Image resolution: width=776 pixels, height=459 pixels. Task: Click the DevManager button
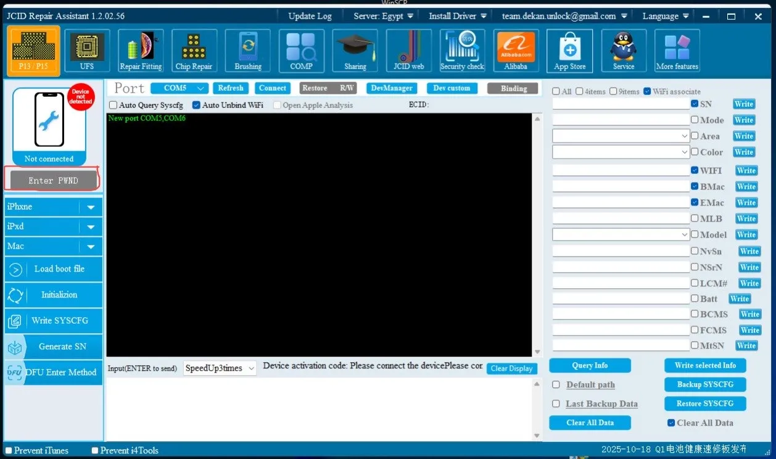(392, 88)
